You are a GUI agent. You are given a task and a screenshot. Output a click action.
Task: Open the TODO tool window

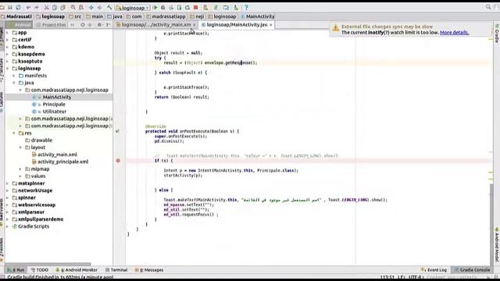[40, 270]
